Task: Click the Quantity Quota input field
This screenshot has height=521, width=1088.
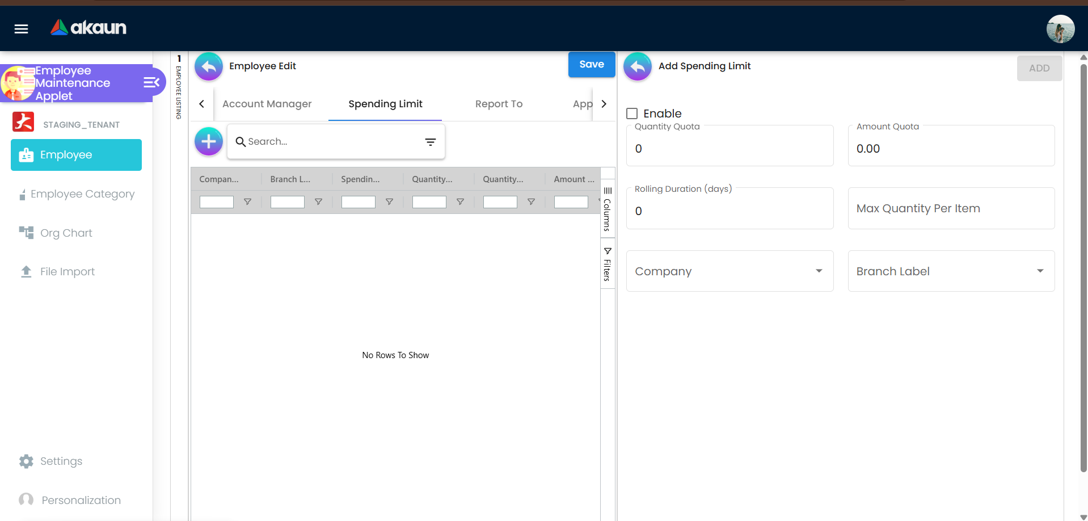Action: click(729, 149)
